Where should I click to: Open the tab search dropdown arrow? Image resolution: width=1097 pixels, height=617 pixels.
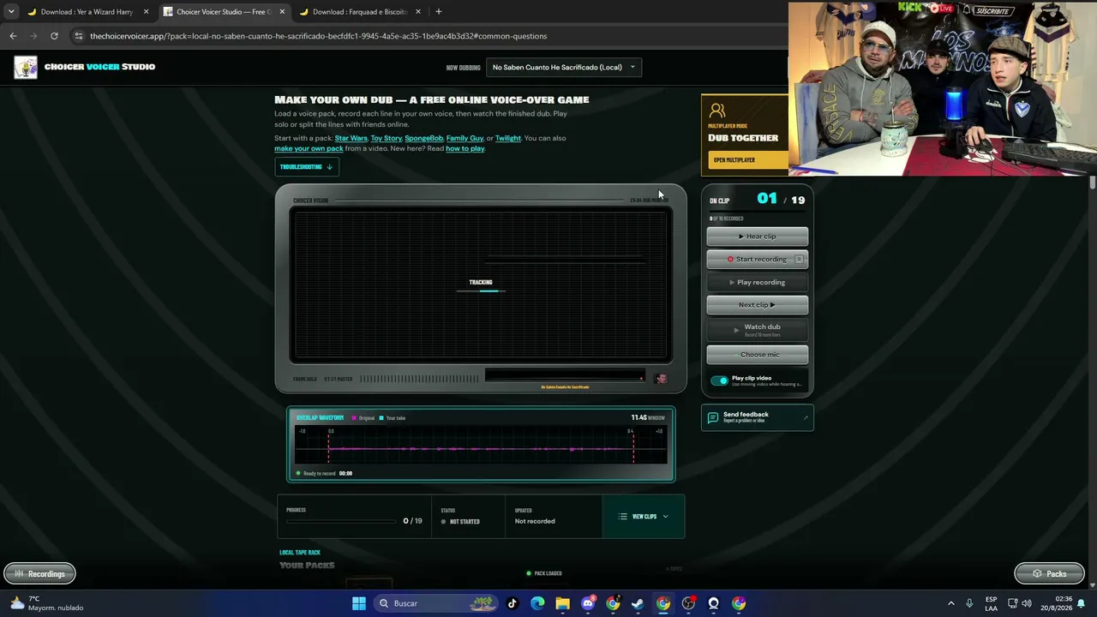(10, 12)
